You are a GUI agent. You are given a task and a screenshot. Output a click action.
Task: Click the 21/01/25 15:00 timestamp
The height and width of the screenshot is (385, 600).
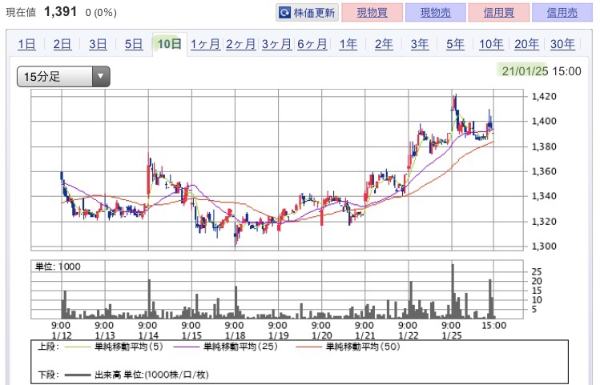[541, 71]
